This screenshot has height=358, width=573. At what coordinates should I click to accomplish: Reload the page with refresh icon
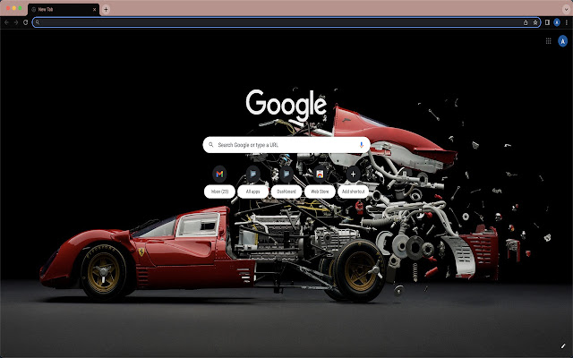[x=25, y=22]
